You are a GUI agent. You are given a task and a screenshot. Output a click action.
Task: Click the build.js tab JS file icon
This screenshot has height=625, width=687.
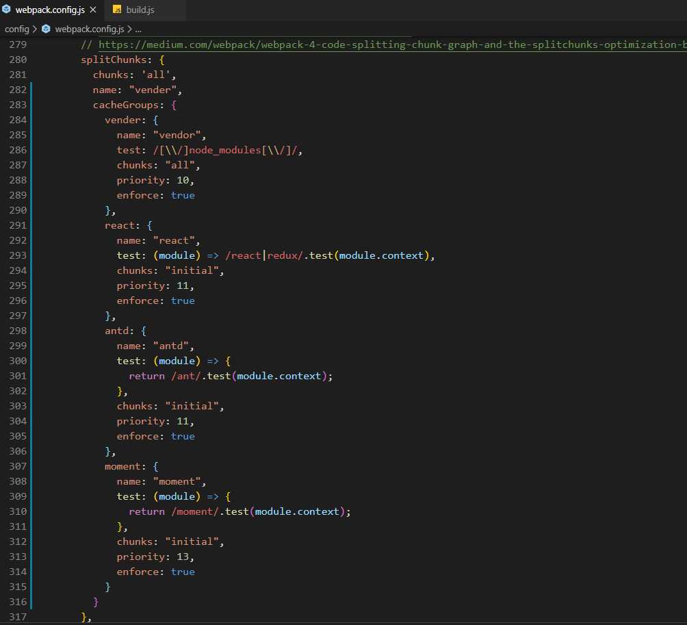[117, 10]
